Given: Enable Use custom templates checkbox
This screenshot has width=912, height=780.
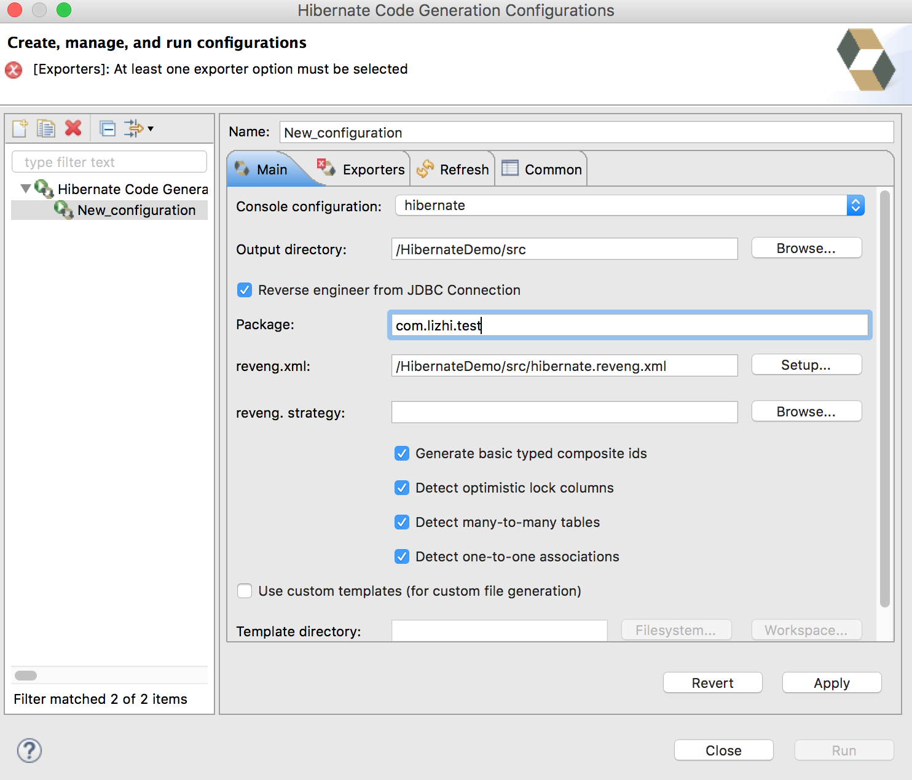Looking at the screenshot, I should click(245, 591).
